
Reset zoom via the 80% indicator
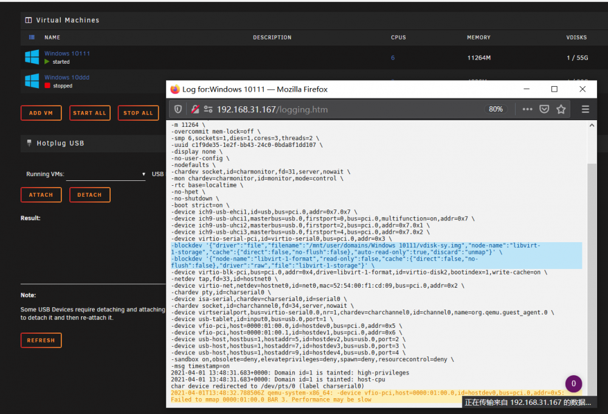[x=496, y=109]
